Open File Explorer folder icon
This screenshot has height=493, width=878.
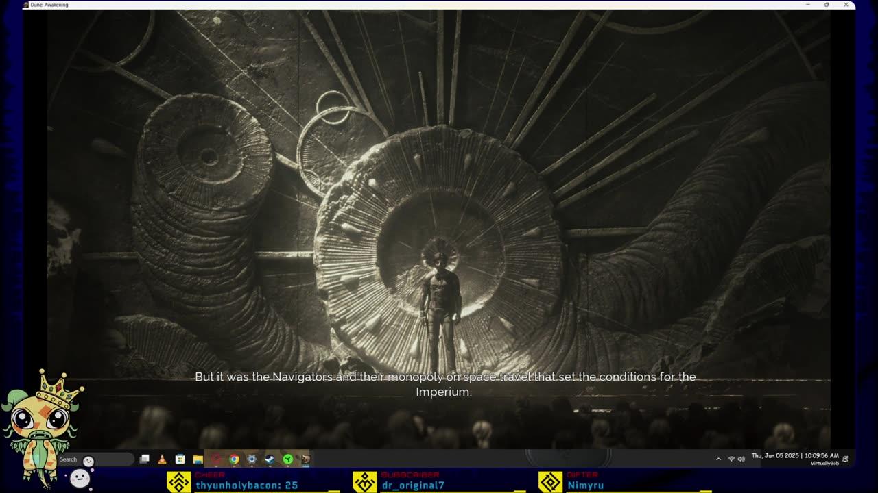tap(198, 459)
